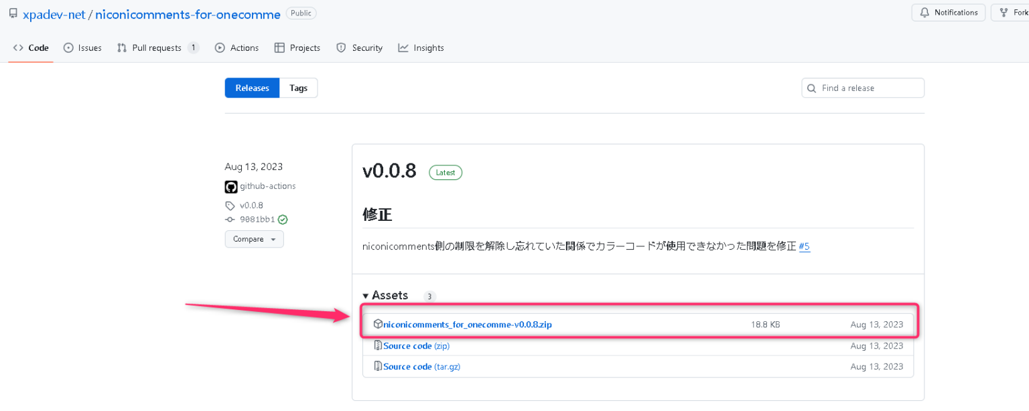
Task: Download niconicomments_for_onecomme-v0.0.8.zip
Action: coord(467,324)
